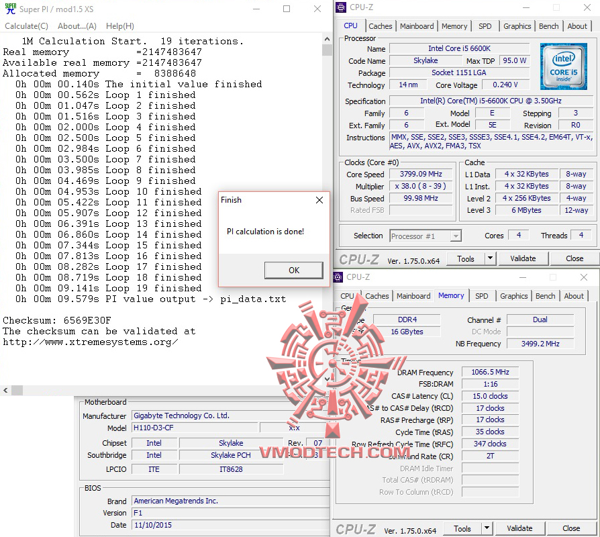Open the About...(A) menu

tap(77, 26)
